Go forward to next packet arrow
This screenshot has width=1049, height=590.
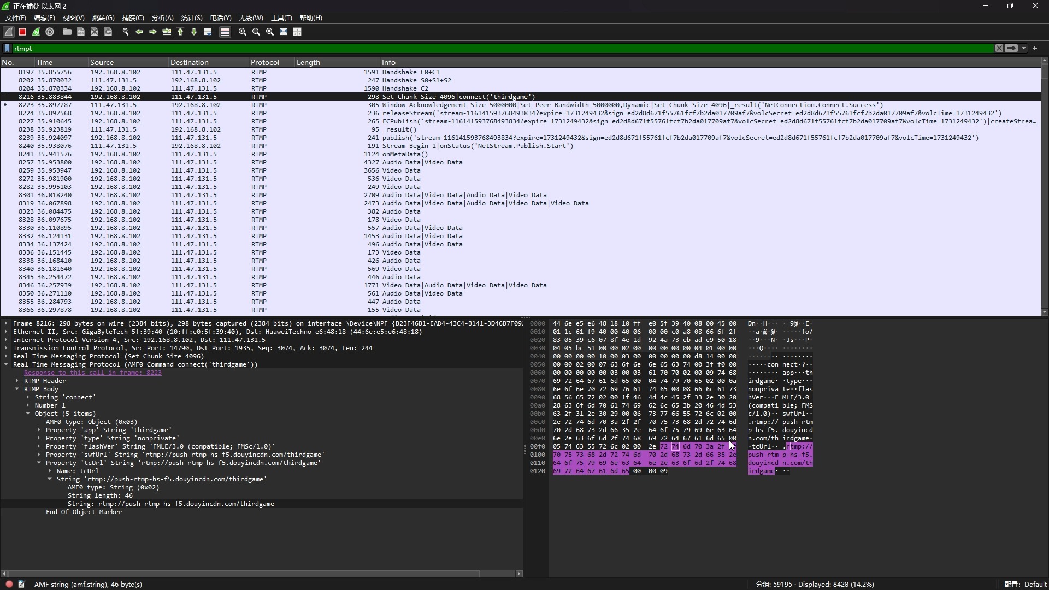(x=153, y=32)
